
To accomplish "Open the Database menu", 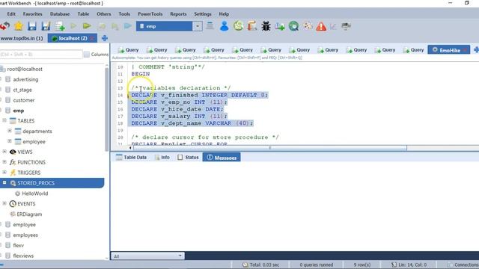I will (x=60, y=14).
